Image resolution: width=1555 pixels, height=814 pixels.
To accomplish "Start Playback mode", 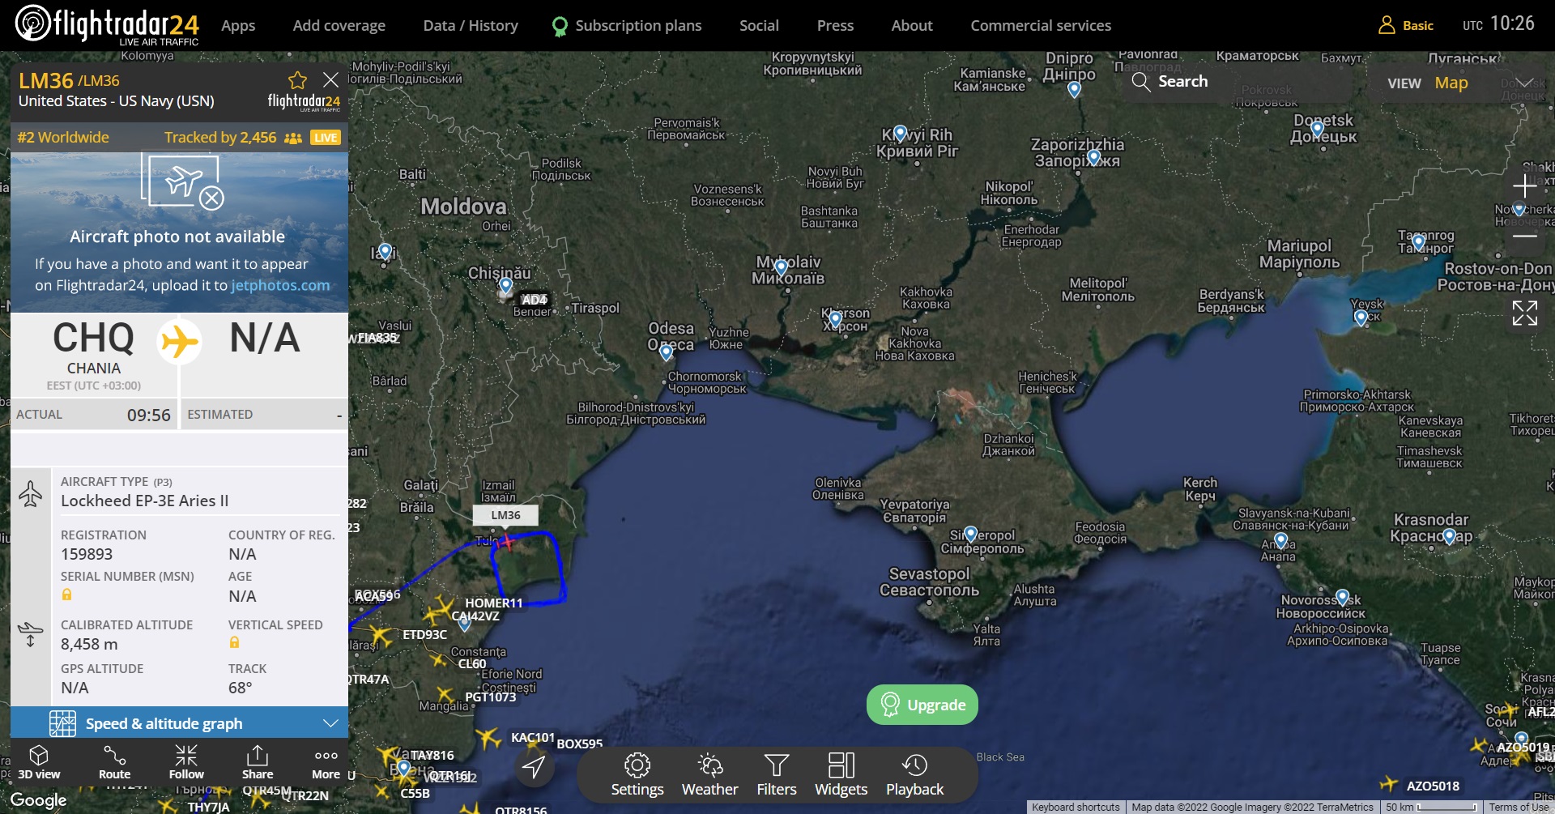I will pos(914,775).
